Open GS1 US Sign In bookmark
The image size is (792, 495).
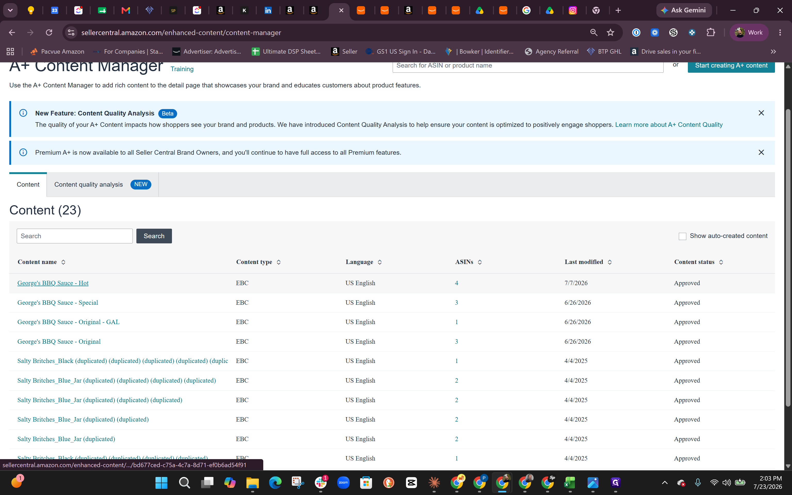401,51
